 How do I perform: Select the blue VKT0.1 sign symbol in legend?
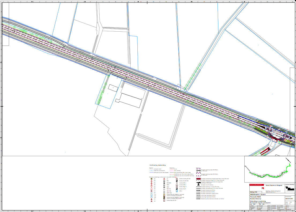[177, 191]
